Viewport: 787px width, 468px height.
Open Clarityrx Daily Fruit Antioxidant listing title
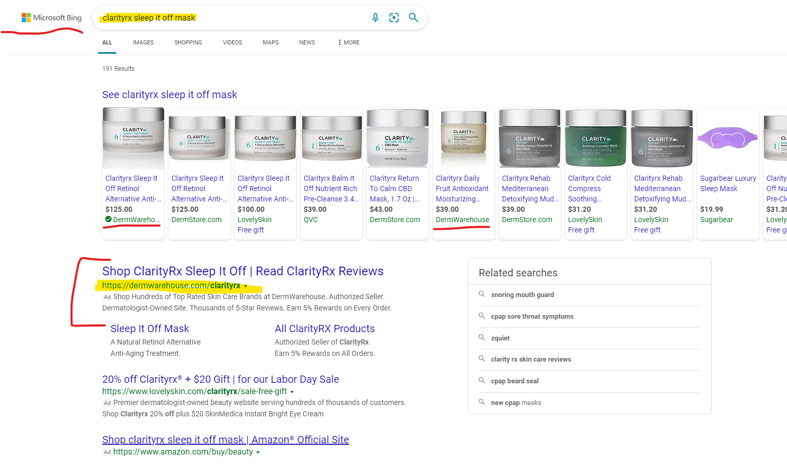click(x=462, y=189)
